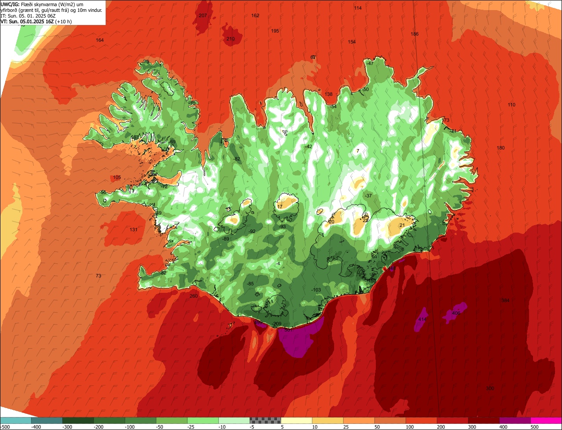Click legend swatch between -25 and -10

click(203, 420)
